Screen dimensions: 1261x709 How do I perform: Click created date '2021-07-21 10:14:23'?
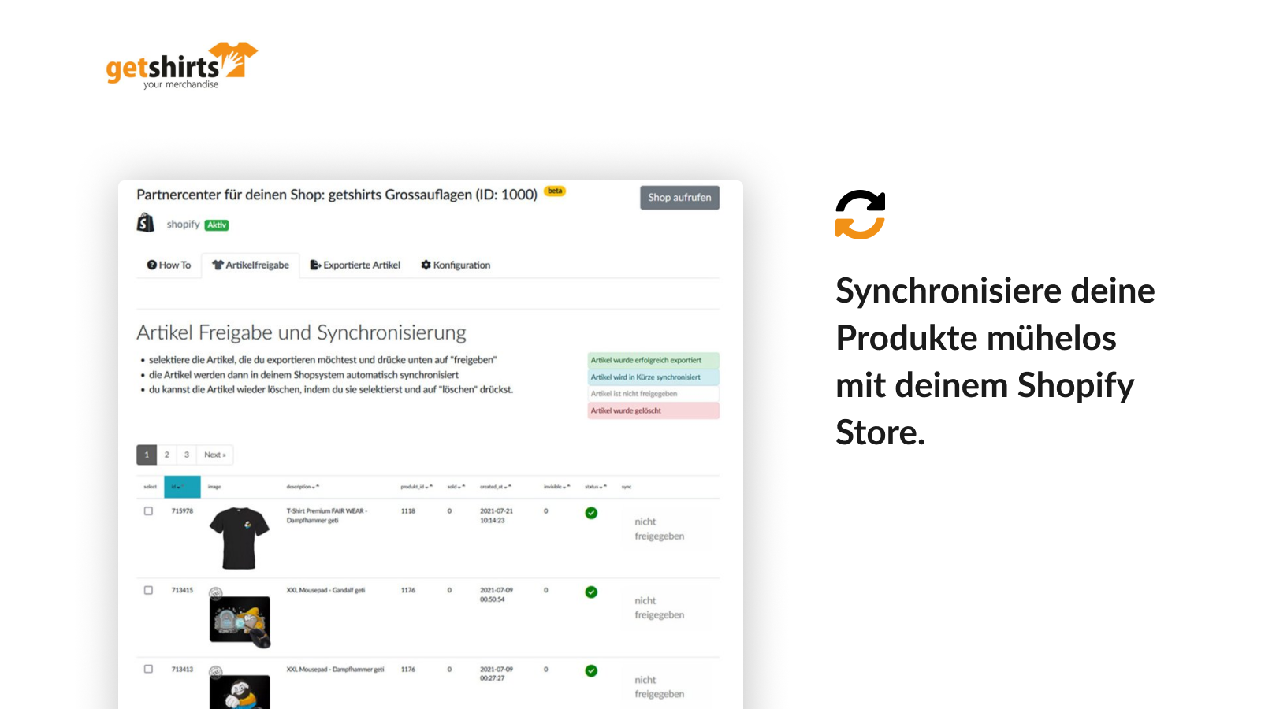pyautogui.click(x=497, y=516)
